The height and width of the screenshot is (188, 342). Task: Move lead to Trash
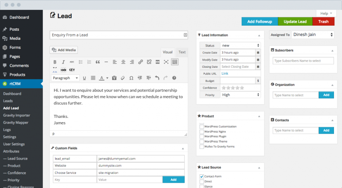click(323, 21)
